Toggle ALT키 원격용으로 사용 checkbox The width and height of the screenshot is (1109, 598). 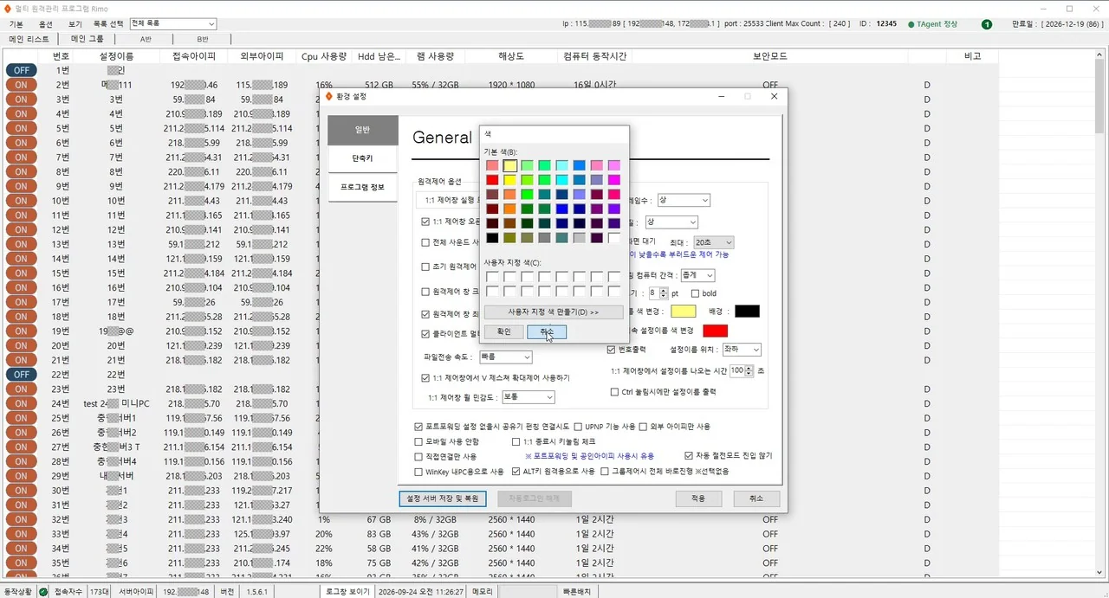coord(516,472)
